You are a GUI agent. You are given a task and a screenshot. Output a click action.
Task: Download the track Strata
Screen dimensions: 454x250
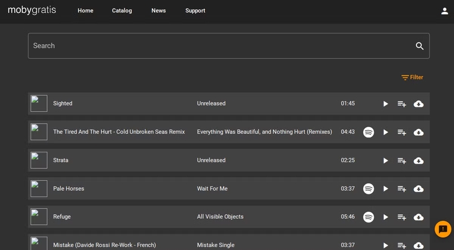pyautogui.click(x=419, y=161)
